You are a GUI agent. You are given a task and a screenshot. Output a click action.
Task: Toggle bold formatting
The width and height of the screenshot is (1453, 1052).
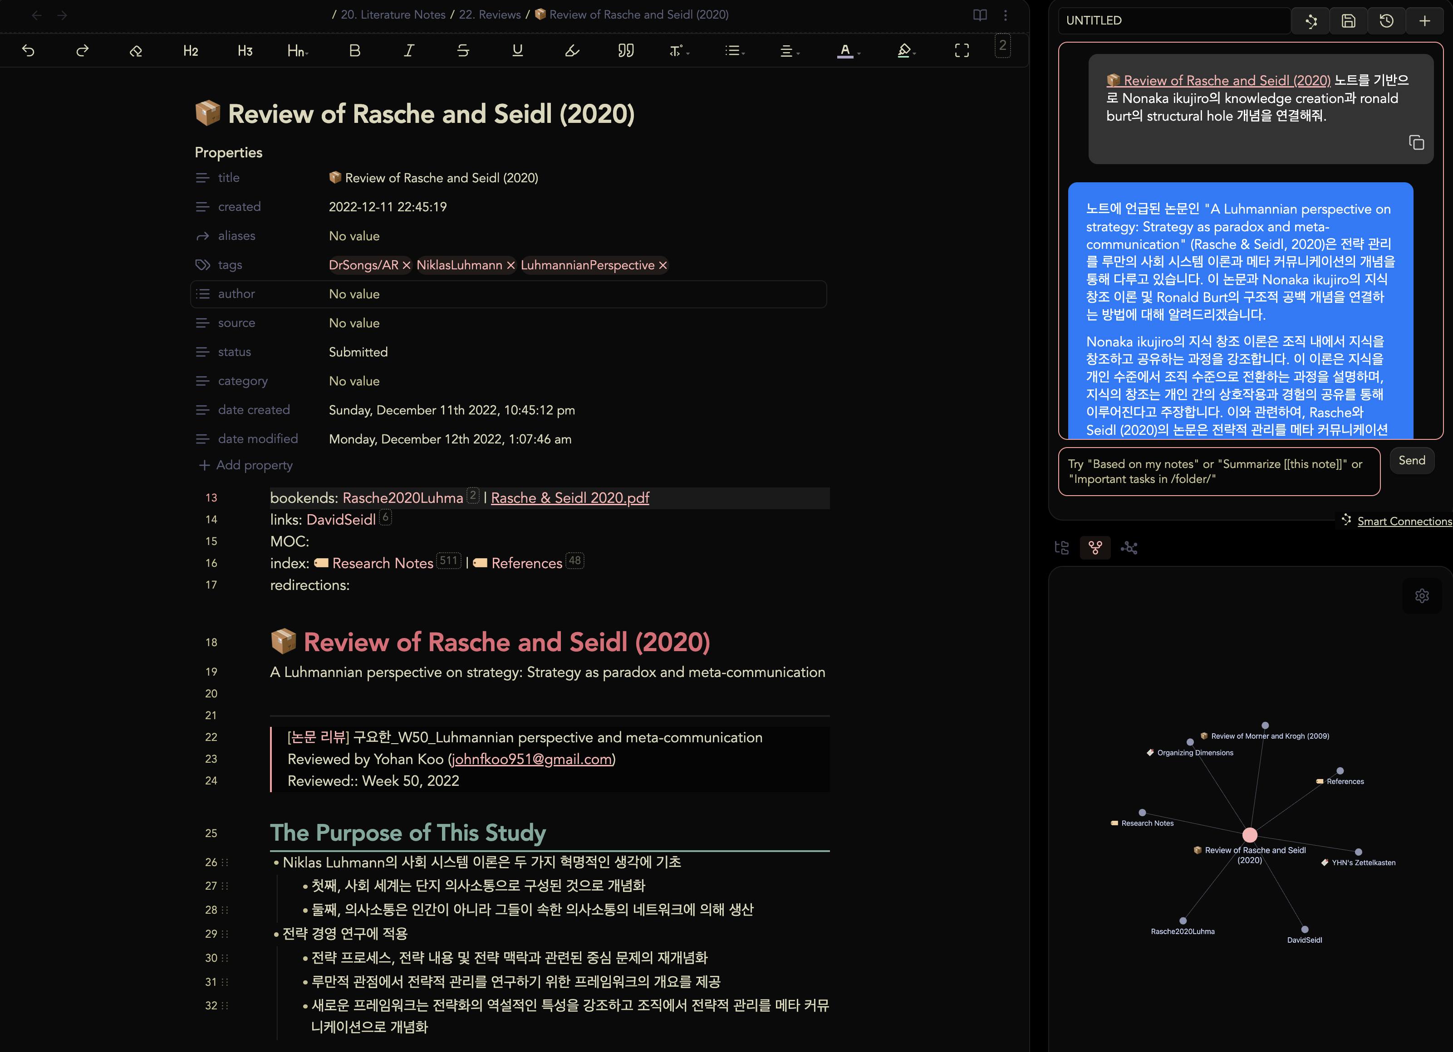[354, 51]
